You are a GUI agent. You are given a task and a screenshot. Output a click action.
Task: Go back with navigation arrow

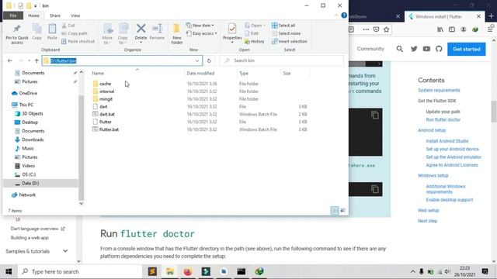[10, 60]
